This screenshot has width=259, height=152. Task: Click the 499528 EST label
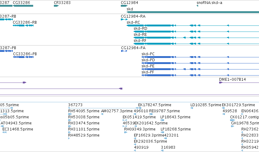click(x=230, y=111)
